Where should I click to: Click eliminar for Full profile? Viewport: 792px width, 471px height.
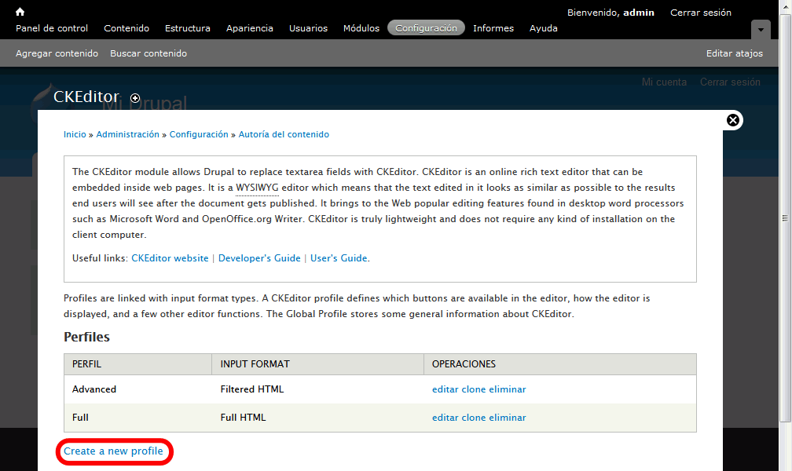coord(507,418)
